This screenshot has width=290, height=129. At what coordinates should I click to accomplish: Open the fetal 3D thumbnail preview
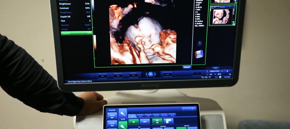[221, 17]
